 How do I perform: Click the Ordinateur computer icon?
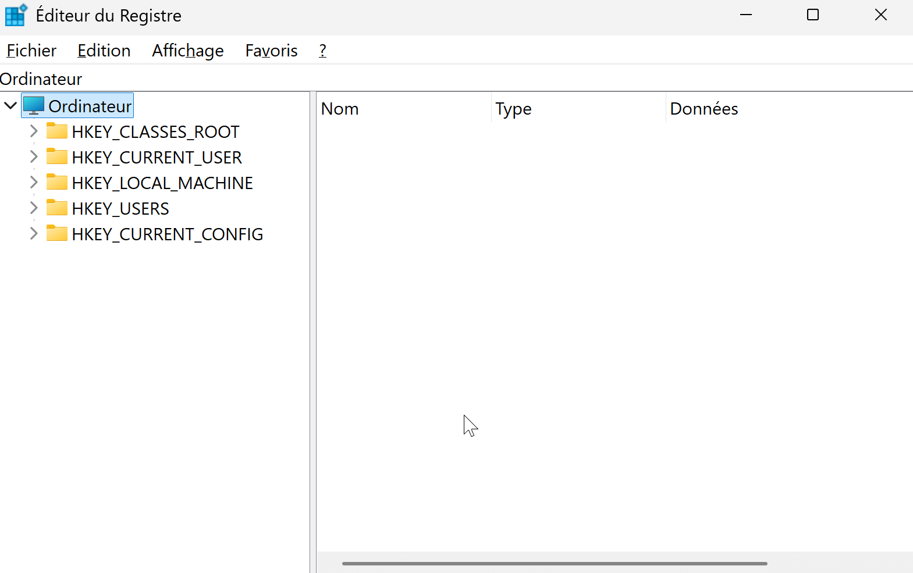click(34, 106)
